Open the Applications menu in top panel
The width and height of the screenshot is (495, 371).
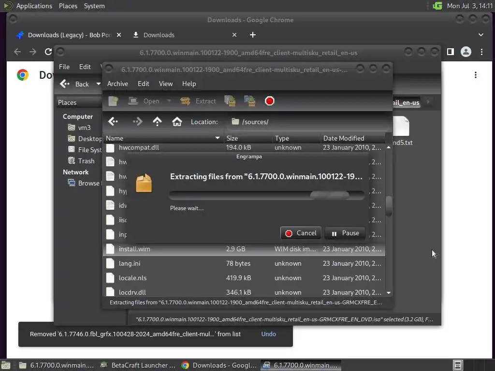pos(34,6)
